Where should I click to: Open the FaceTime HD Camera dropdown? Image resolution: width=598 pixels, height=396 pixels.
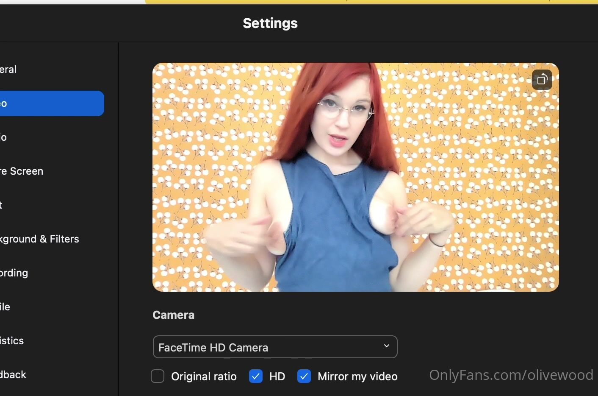274,347
